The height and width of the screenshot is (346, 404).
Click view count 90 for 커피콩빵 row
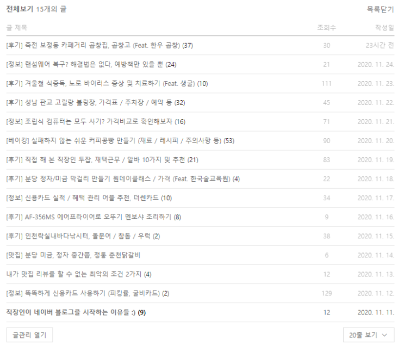tap(326, 141)
